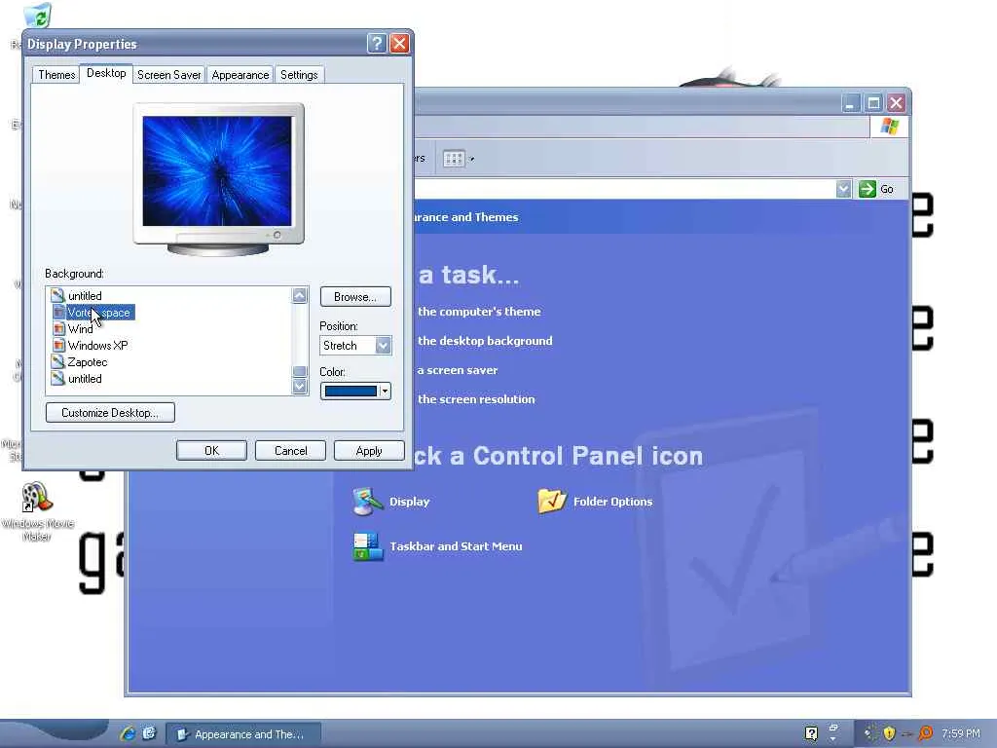Screen dimensions: 997x748
Task: Click the Display link text
Action: (x=410, y=502)
